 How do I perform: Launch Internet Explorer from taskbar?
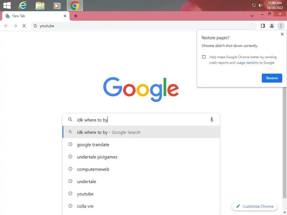coord(23,6)
